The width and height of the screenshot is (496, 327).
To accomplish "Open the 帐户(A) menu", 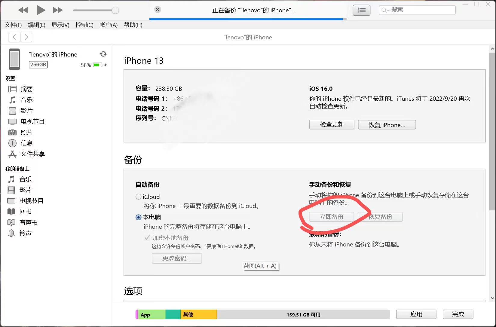I will (x=109, y=25).
